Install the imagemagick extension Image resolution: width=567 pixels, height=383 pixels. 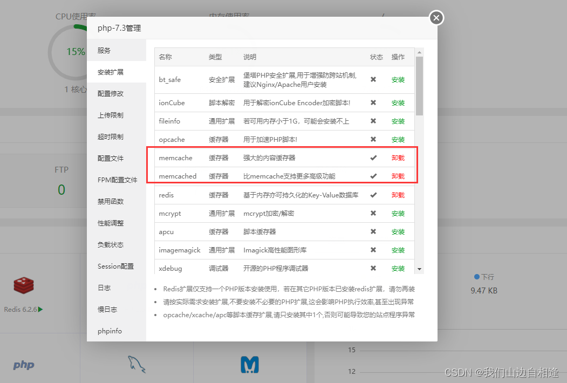pyautogui.click(x=398, y=250)
